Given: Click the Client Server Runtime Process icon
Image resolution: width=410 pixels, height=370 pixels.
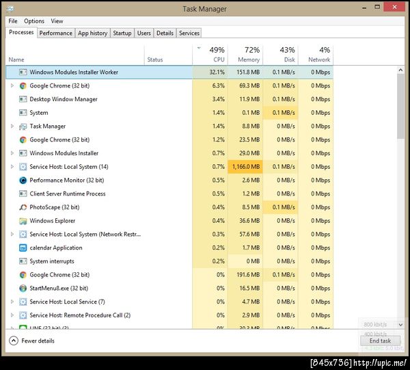Looking at the screenshot, I should point(23,194).
